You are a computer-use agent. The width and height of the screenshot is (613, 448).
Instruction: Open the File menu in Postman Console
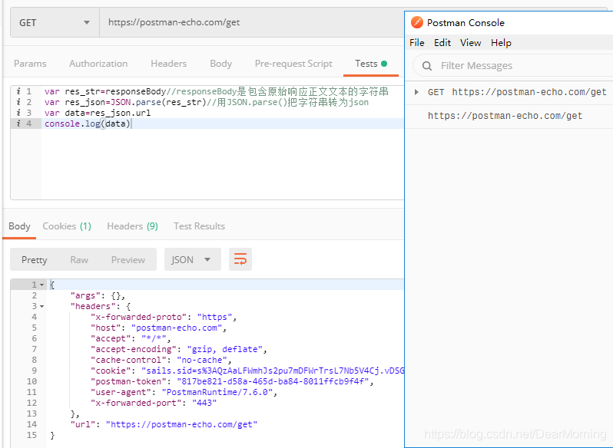[x=417, y=43]
